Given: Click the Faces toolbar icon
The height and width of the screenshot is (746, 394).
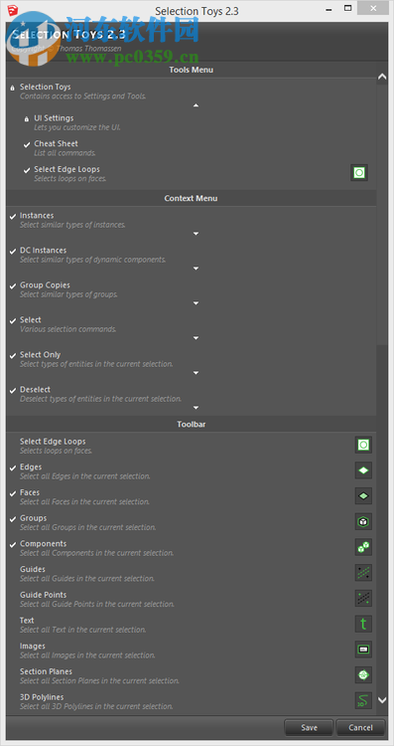Looking at the screenshot, I should pos(363,495).
